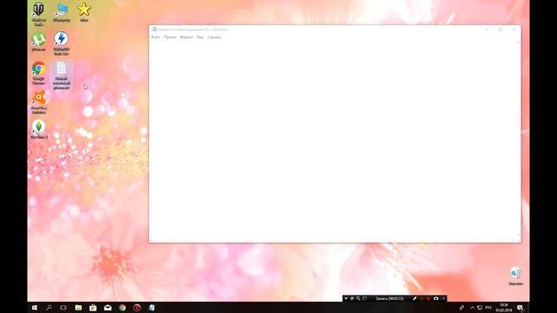Screen dimensions: 557x313
Task: Open the red screen recorder taskbar icon
Action: tap(137, 308)
